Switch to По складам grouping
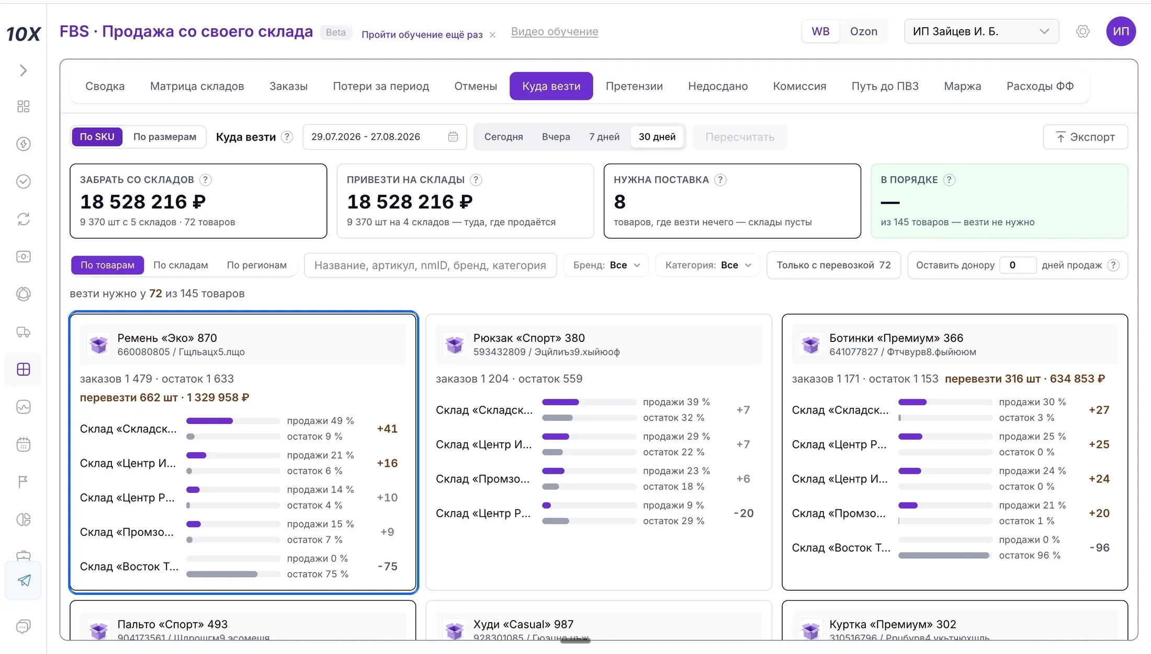 click(x=180, y=265)
